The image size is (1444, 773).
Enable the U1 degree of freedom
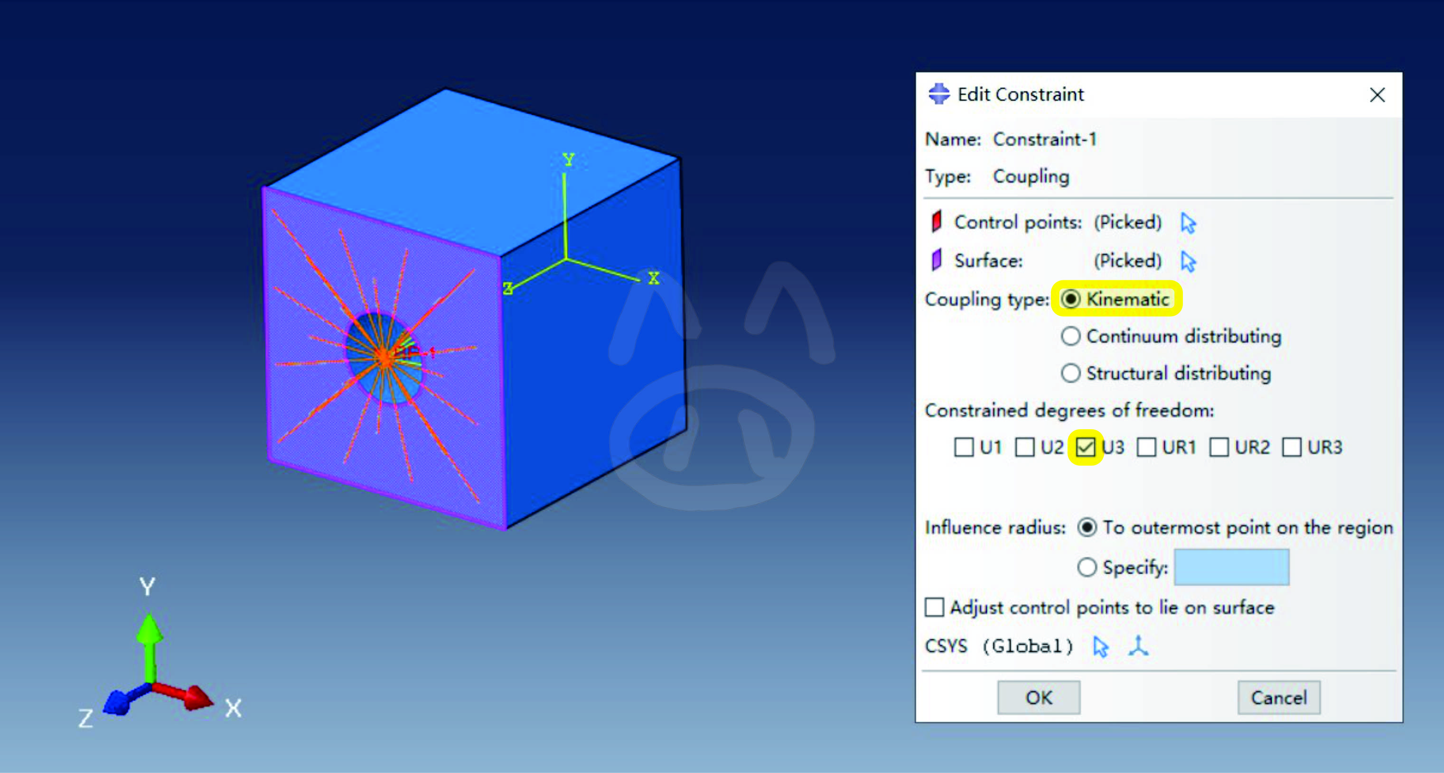(964, 447)
